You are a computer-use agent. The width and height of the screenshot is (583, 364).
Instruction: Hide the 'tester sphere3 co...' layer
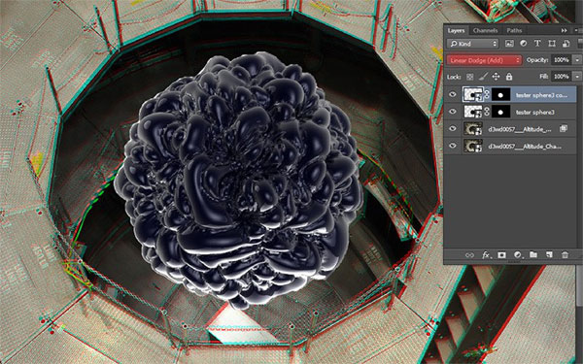tap(453, 94)
